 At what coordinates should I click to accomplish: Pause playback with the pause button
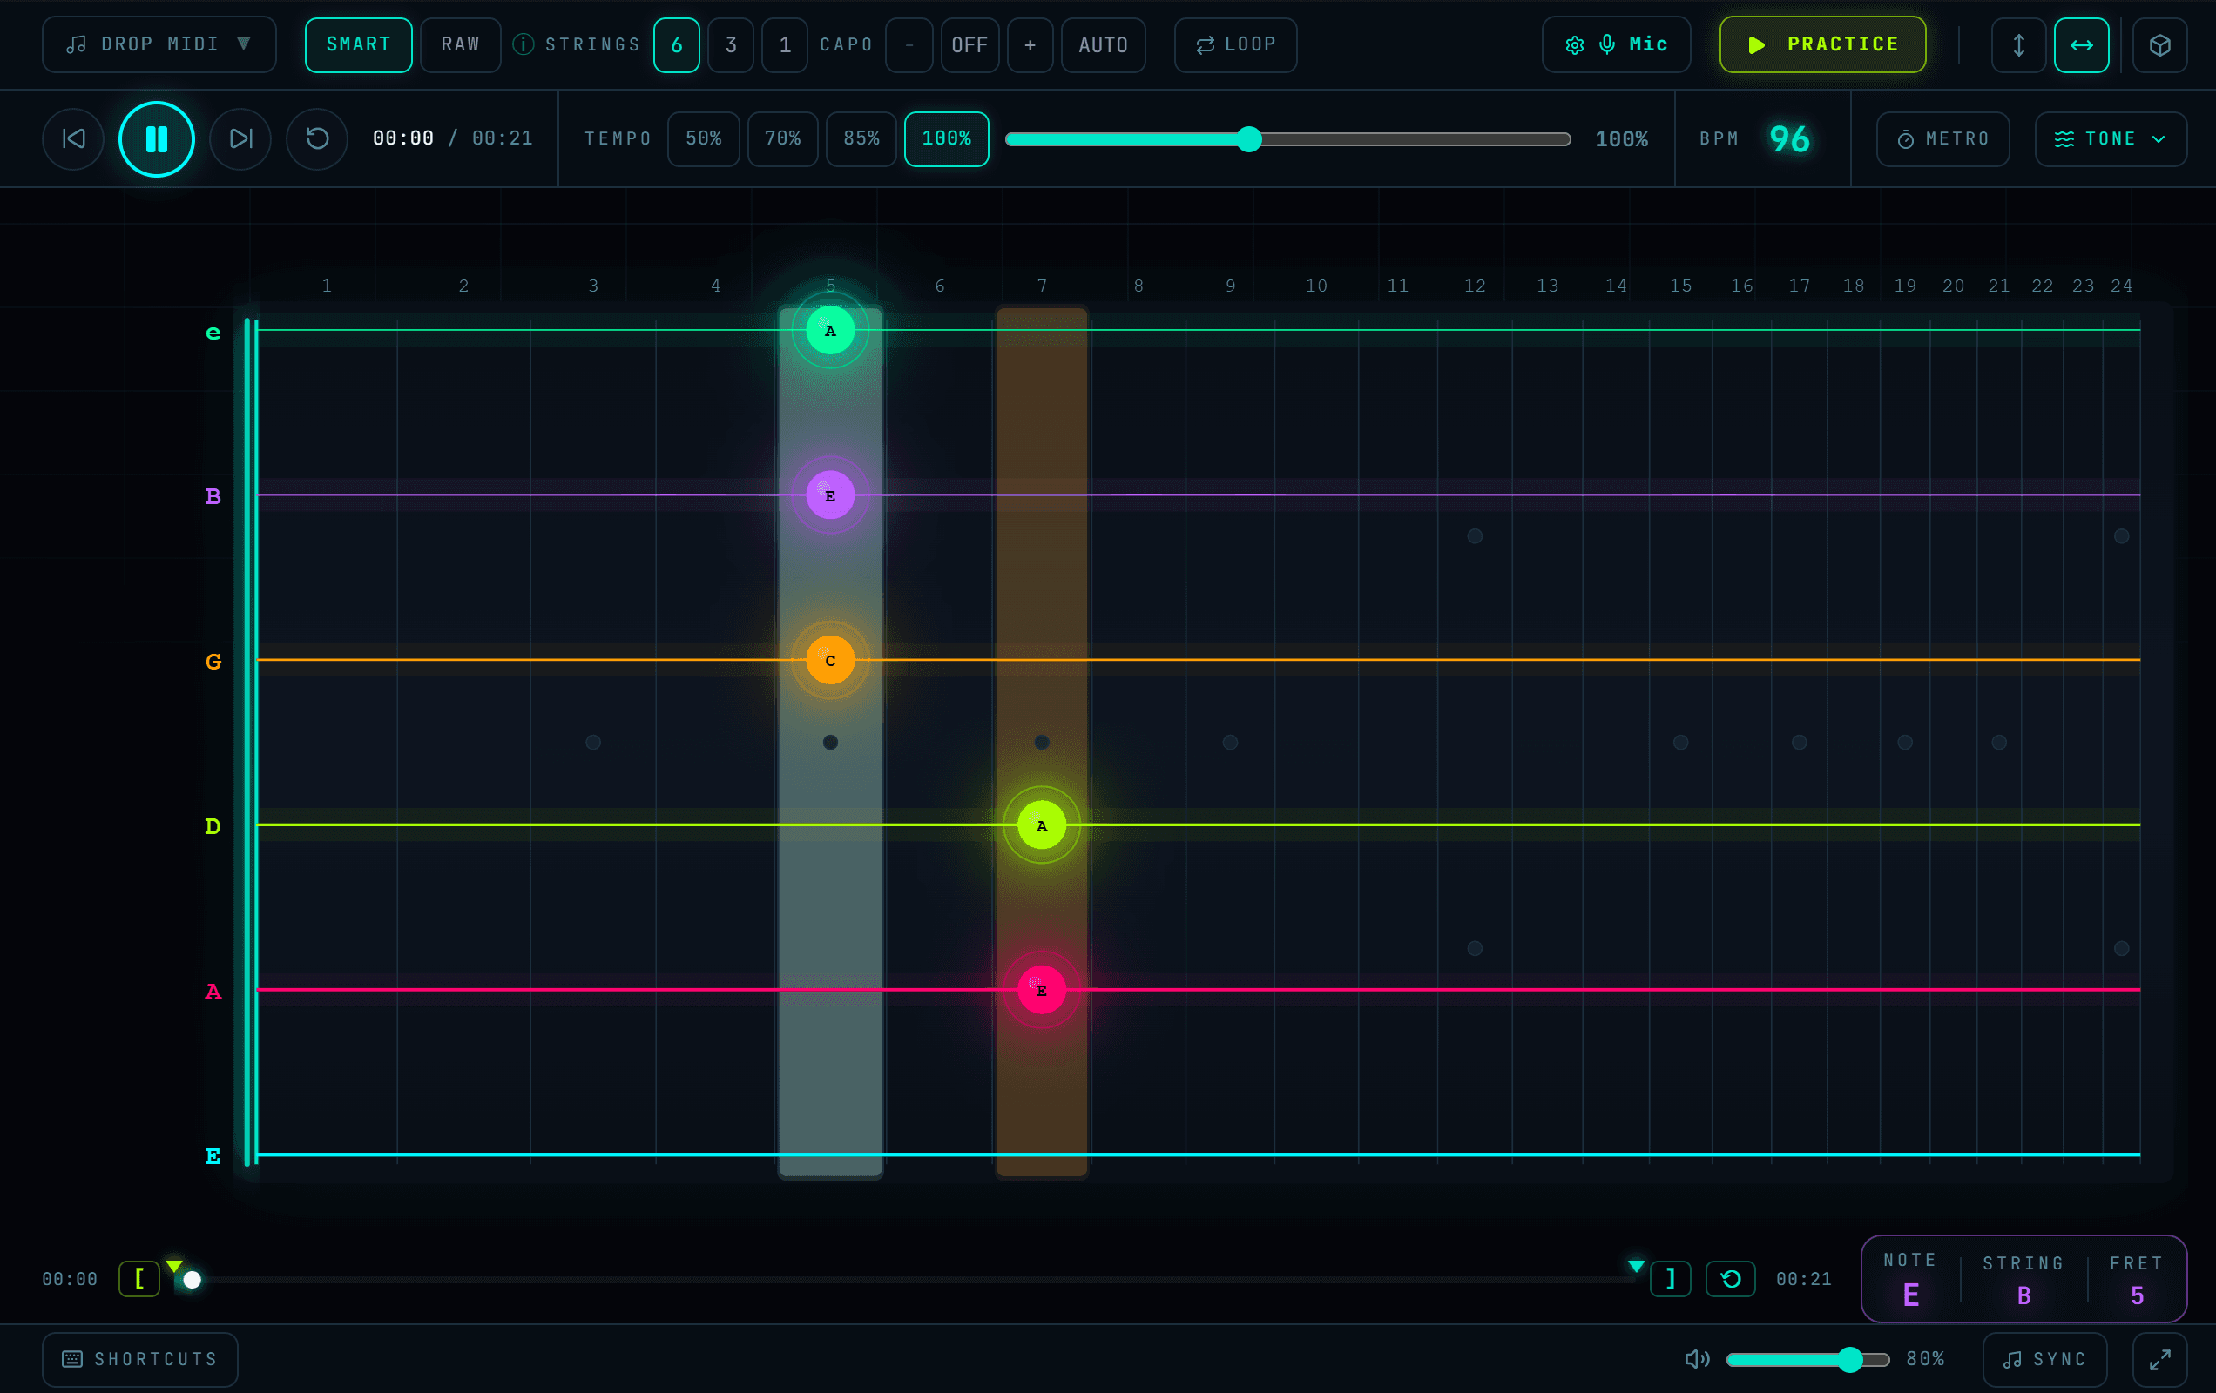[x=157, y=139]
